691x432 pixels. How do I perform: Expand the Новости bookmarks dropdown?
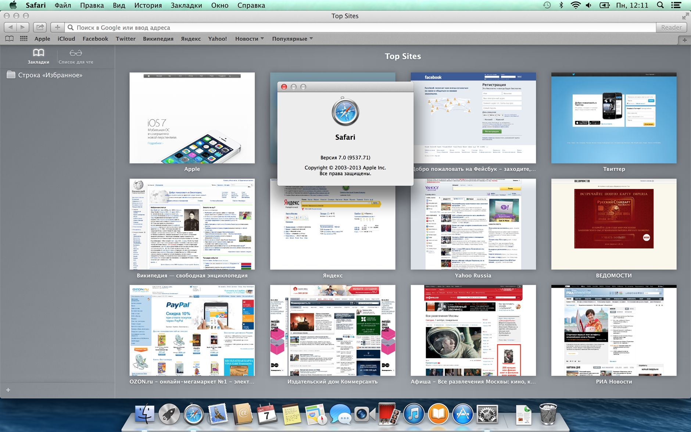click(x=250, y=39)
